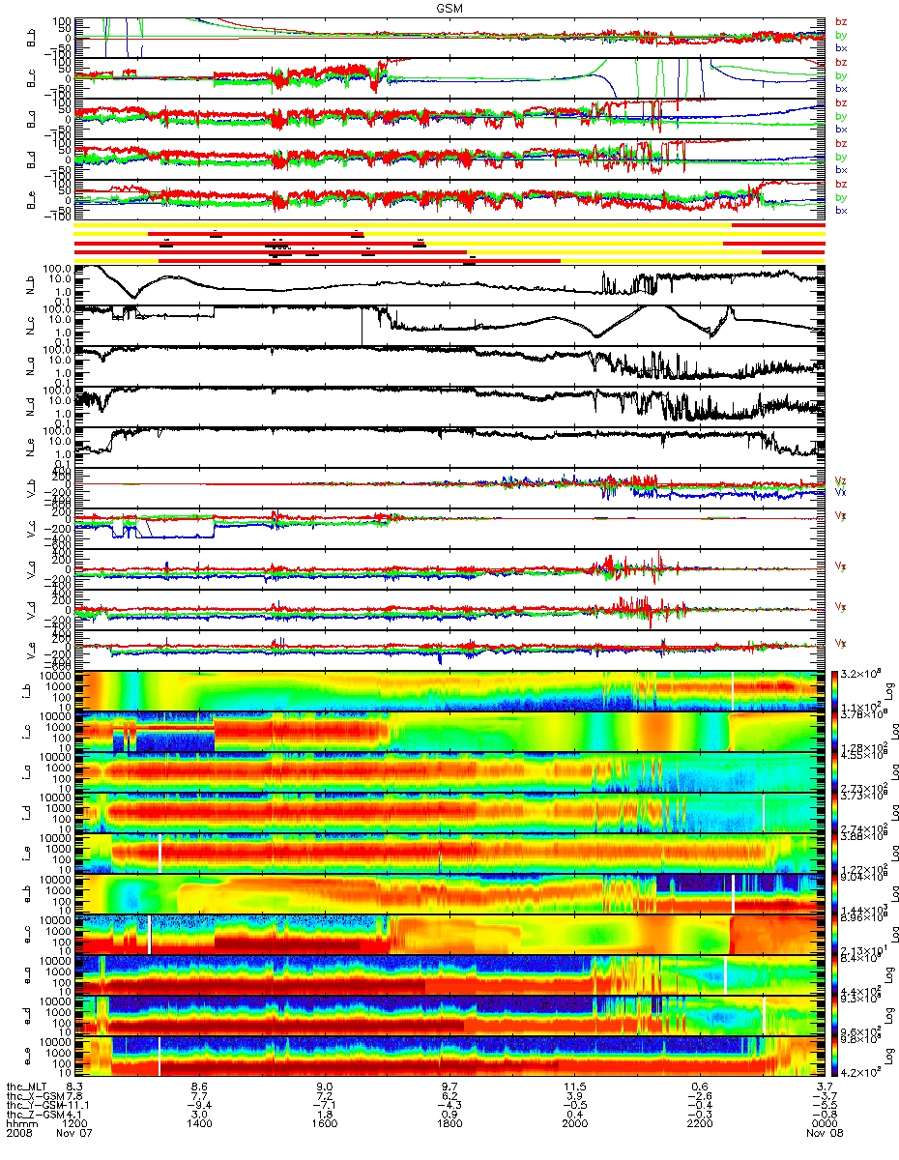Click MLT value 9.7 at 1800
Screen dimensions: 899x1160
coord(450,1087)
